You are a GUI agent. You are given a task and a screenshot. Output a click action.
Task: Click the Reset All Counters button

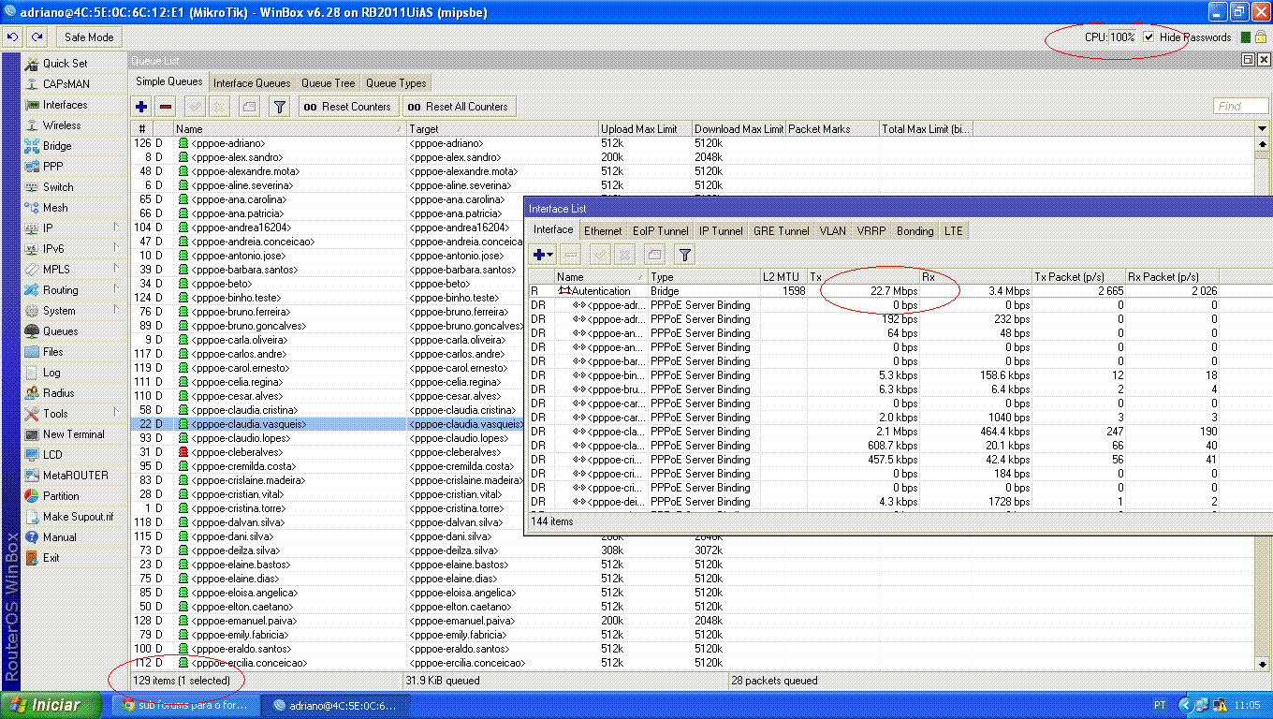[x=459, y=107]
